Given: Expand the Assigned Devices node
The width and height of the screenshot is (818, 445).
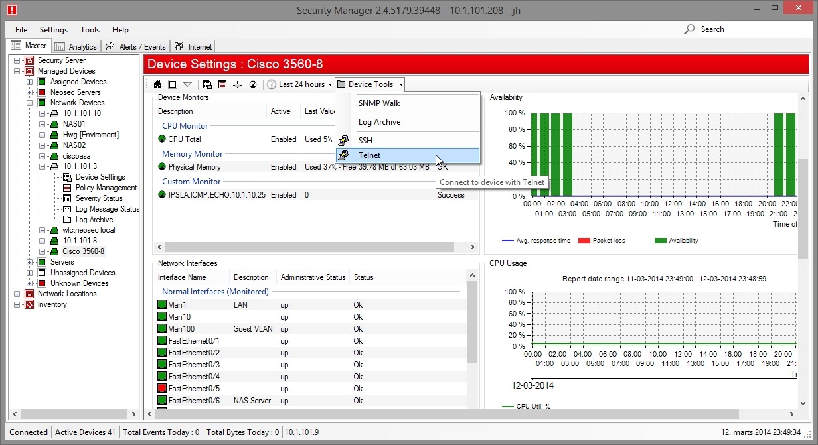Looking at the screenshot, I should 30,82.
